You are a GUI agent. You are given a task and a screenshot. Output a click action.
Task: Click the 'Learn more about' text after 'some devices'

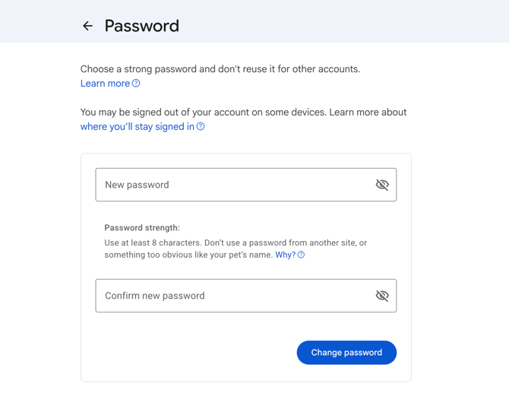pos(368,112)
